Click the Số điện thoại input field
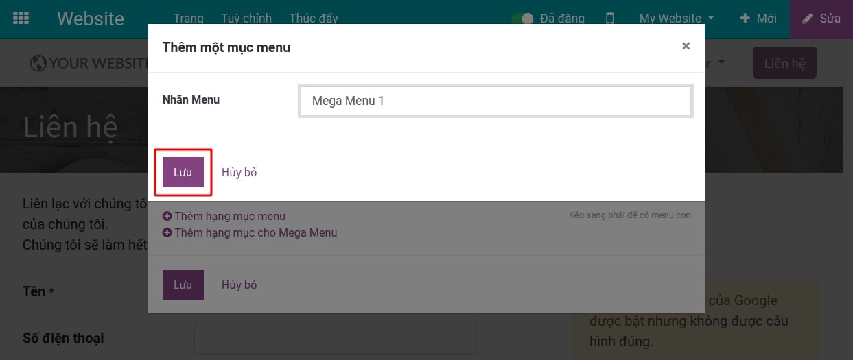 pyautogui.click(x=335, y=338)
